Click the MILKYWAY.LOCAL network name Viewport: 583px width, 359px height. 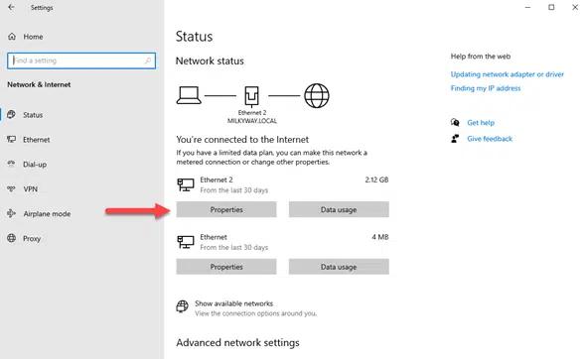[252, 121]
